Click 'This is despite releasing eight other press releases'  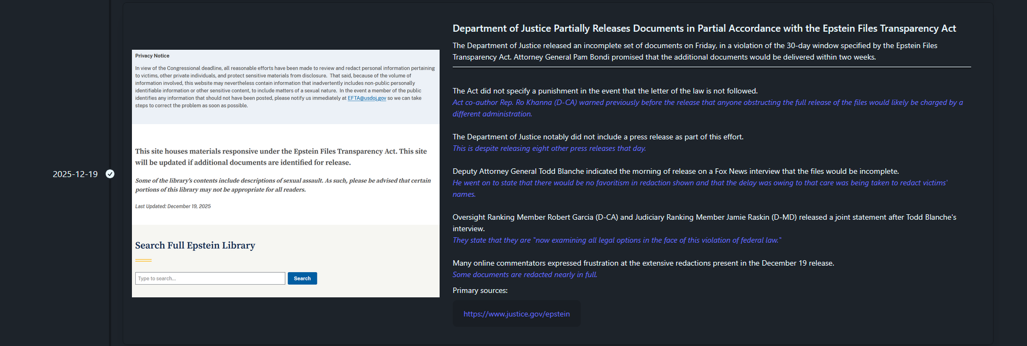click(x=549, y=149)
